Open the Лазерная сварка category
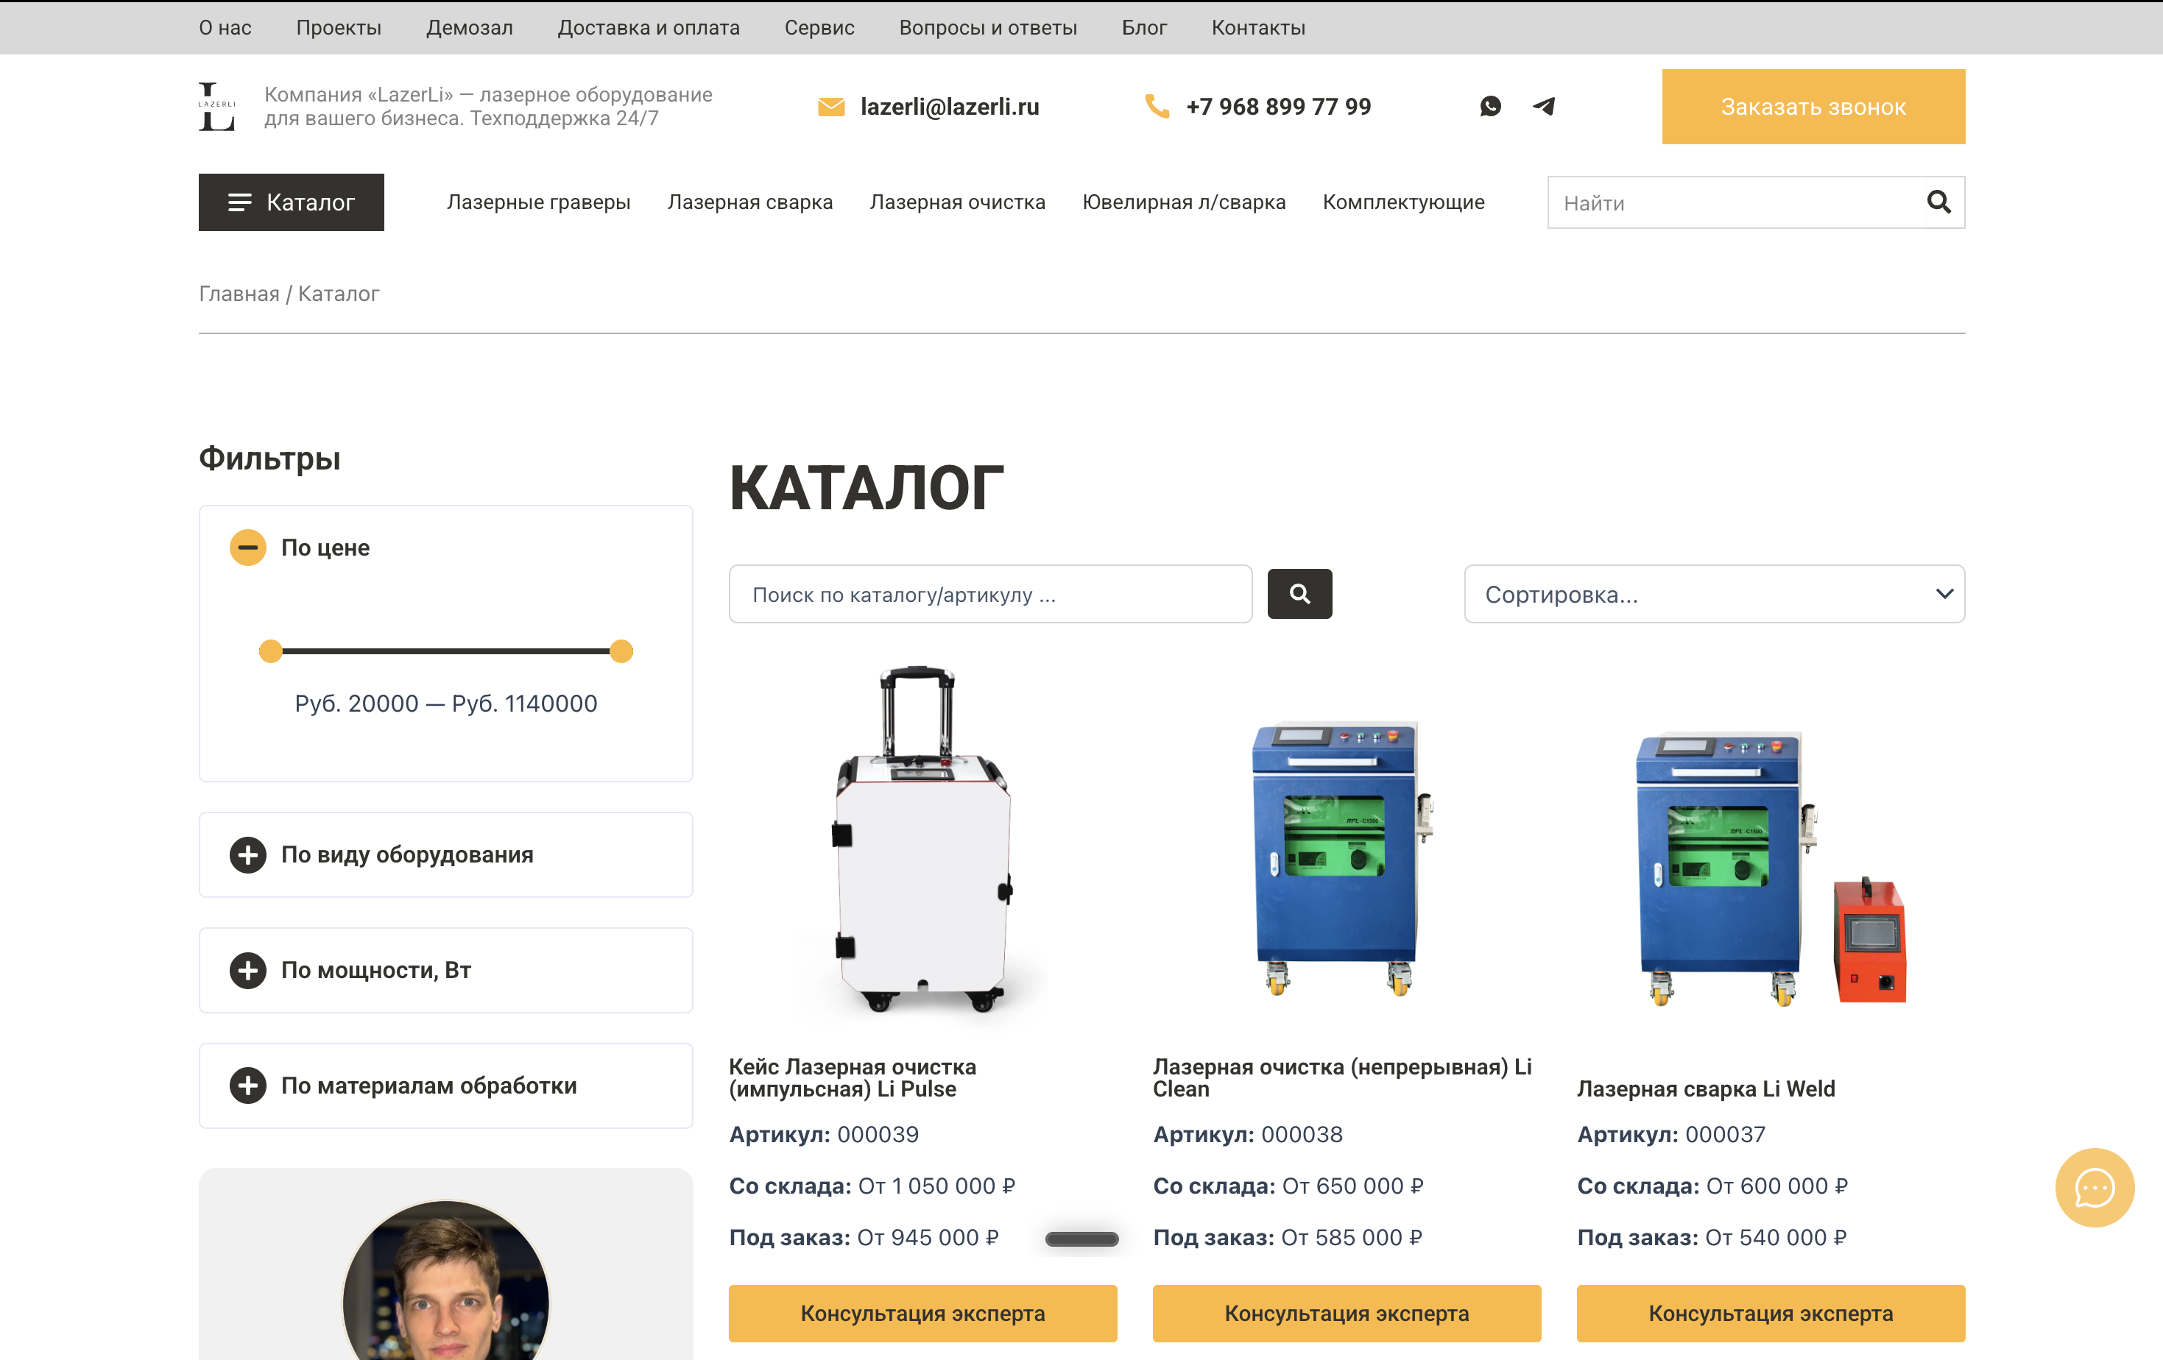The image size is (2163, 1360). coord(750,202)
